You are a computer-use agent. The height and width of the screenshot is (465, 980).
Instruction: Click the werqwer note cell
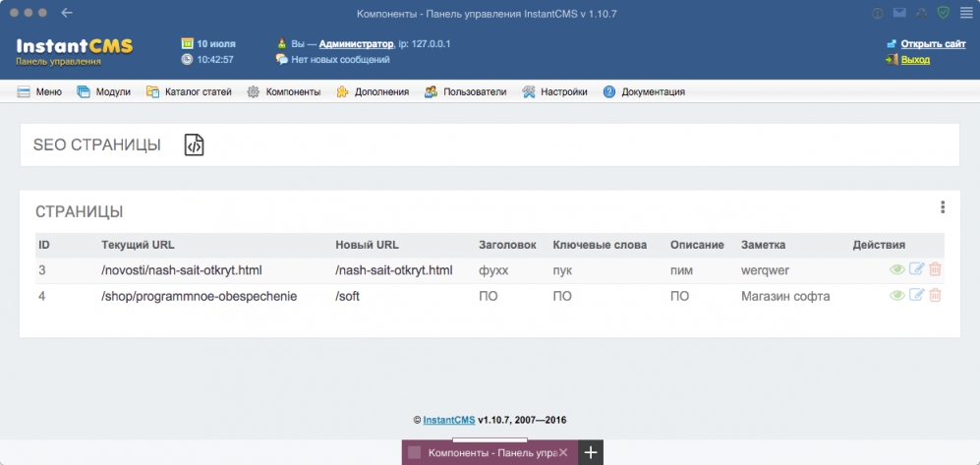[x=765, y=270]
